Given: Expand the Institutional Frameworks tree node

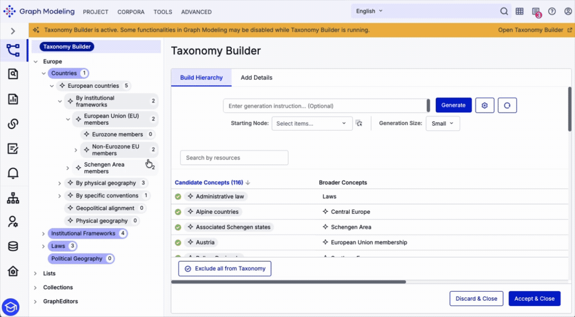Looking at the screenshot, I should click(x=43, y=234).
